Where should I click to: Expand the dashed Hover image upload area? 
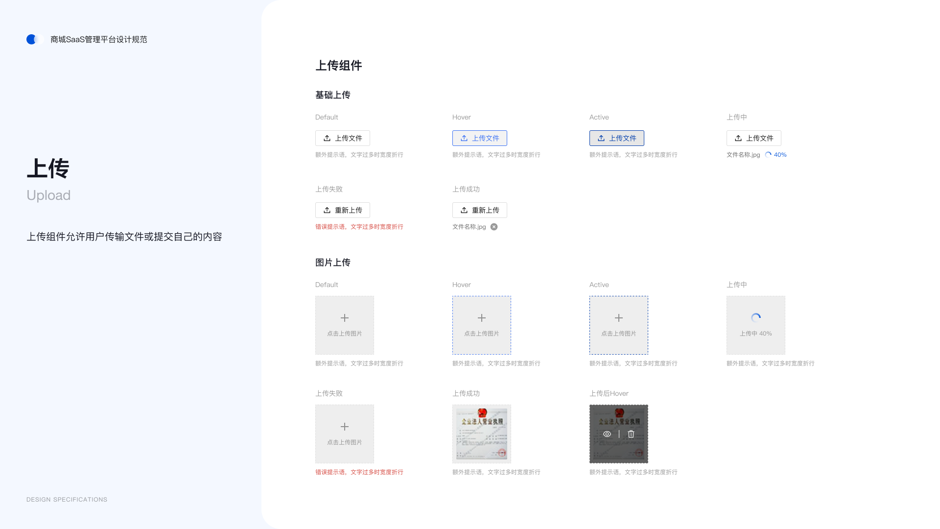pyautogui.click(x=481, y=325)
